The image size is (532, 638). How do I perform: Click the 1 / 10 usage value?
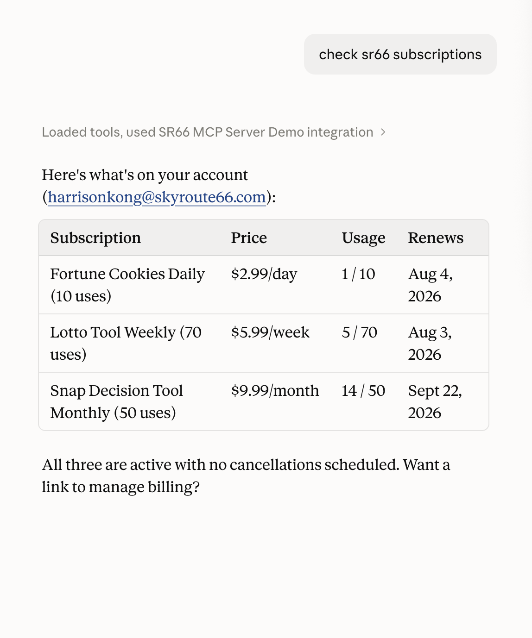coord(358,274)
